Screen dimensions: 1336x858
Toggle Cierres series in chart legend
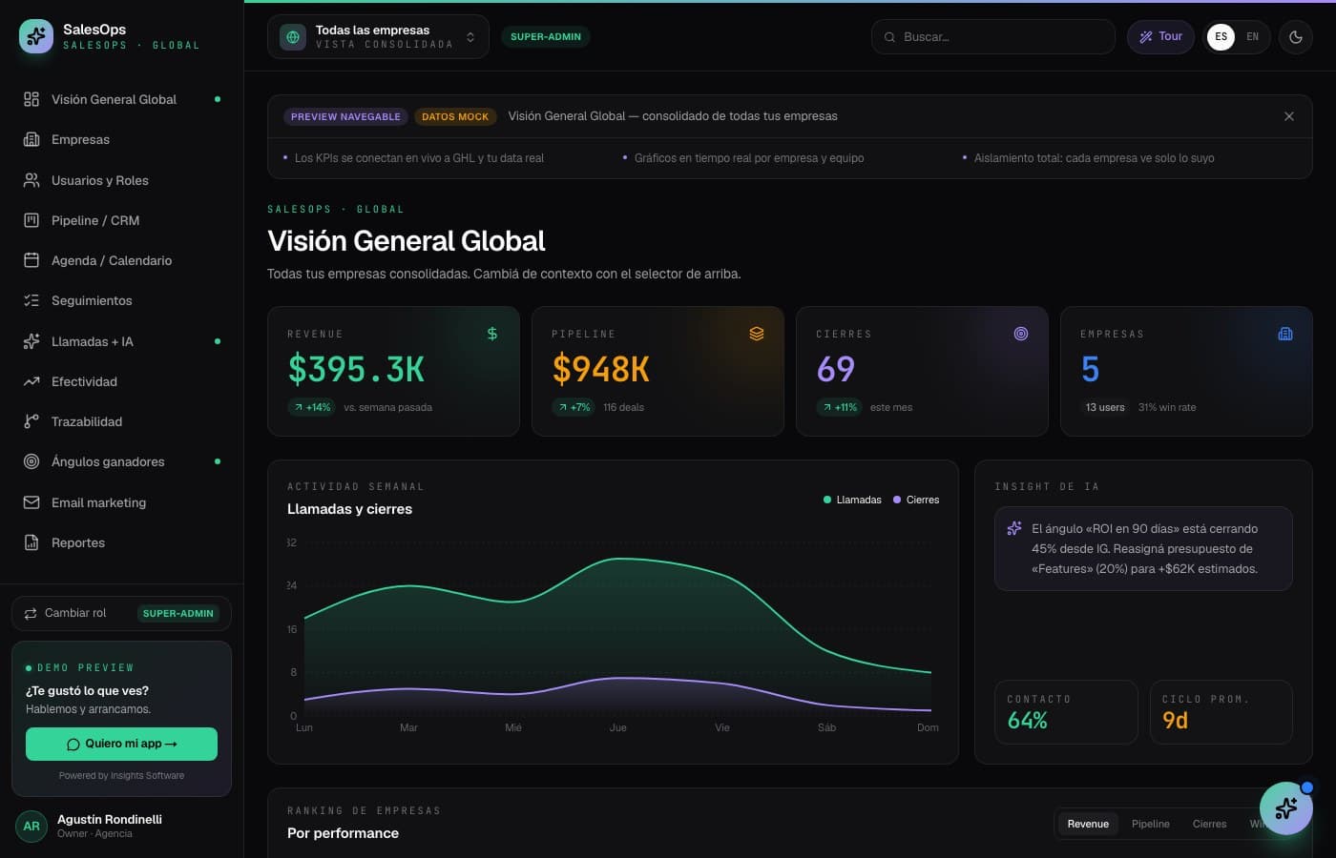click(916, 500)
